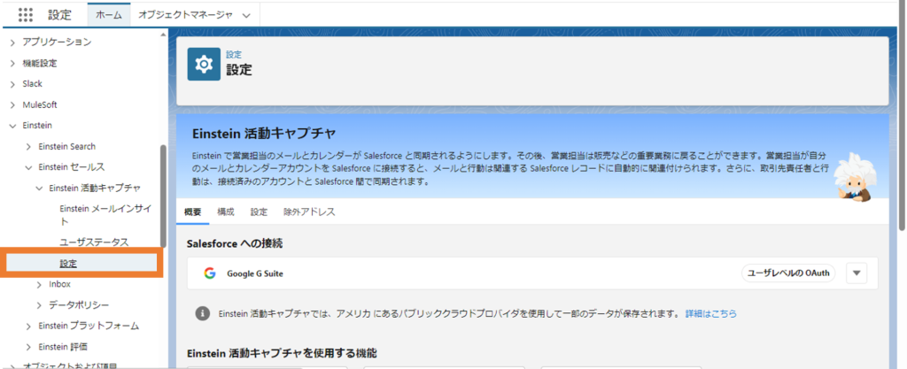Expand the 機能設定 tree node
The width and height of the screenshot is (907, 369).
[x=12, y=63]
